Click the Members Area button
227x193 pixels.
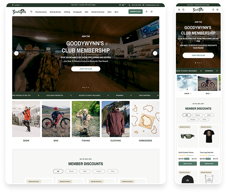pyautogui.click(x=135, y=12)
